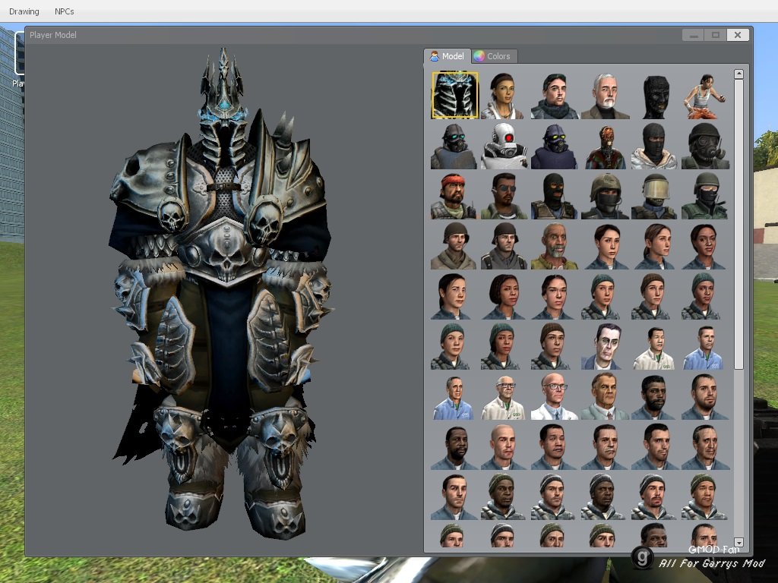Image resolution: width=778 pixels, height=583 pixels.
Task: Select the Lich King armor player model
Action: pyautogui.click(x=454, y=95)
